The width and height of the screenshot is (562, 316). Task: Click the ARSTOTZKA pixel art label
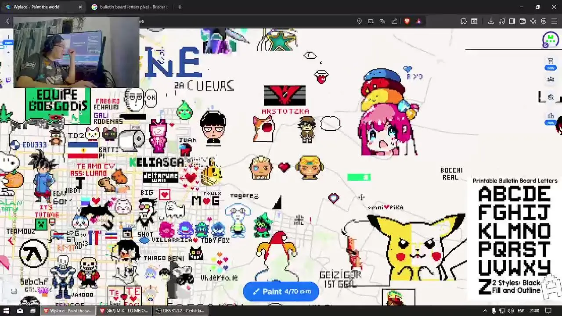tap(285, 111)
